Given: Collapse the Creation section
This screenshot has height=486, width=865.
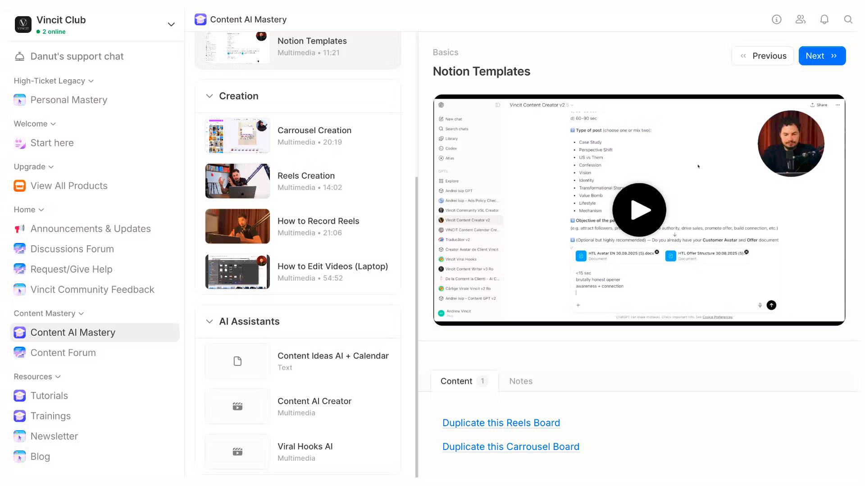Looking at the screenshot, I should (209, 96).
